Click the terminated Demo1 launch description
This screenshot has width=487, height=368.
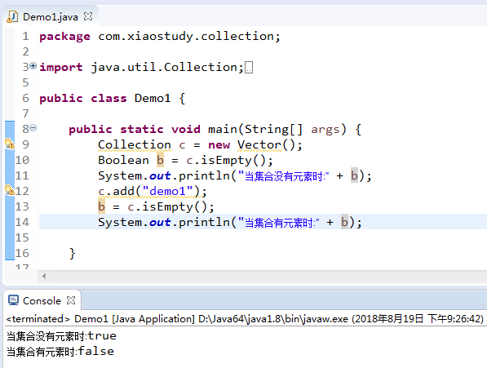pyautogui.click(x=245, y=318)
